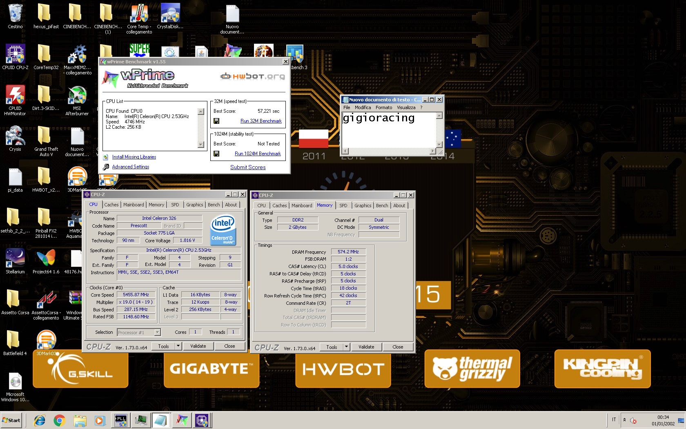The width and height of the screenshot is (686, 429).
Task: Click the Tools button in left CPU-Z
Action: coord(163,346)
